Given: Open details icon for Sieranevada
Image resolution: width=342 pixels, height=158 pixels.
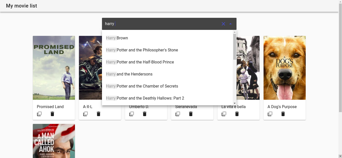Looking at the screenshot, I should (178, 114).
